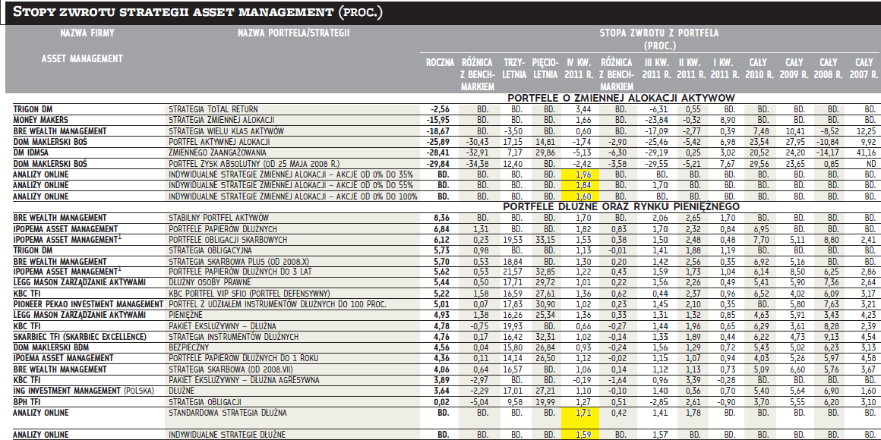
Task: Click 'KBC PORTFEL VIP SFIO (PORTFEL DEFENSYWNY)'
Action: (249, 294)
